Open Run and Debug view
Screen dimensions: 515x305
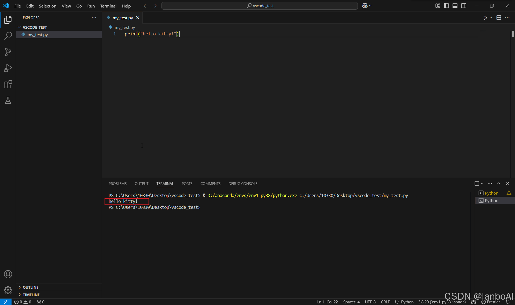[x=8, y=68]
